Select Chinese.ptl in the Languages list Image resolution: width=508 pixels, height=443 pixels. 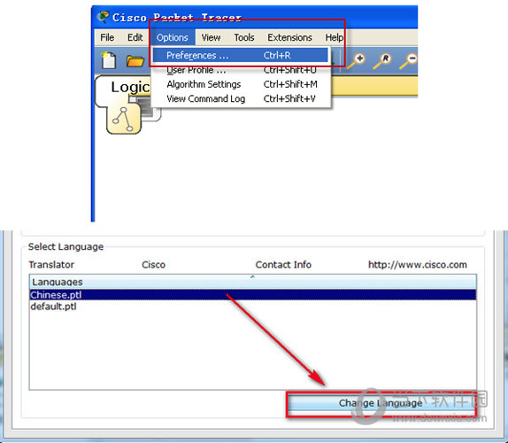coord(253,295)
